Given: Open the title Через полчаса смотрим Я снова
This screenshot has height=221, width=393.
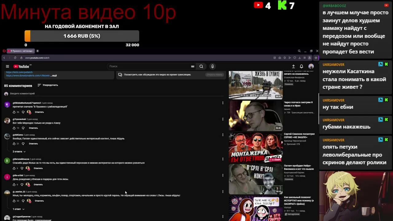Looking at the screenshot, I should [298, 104].
